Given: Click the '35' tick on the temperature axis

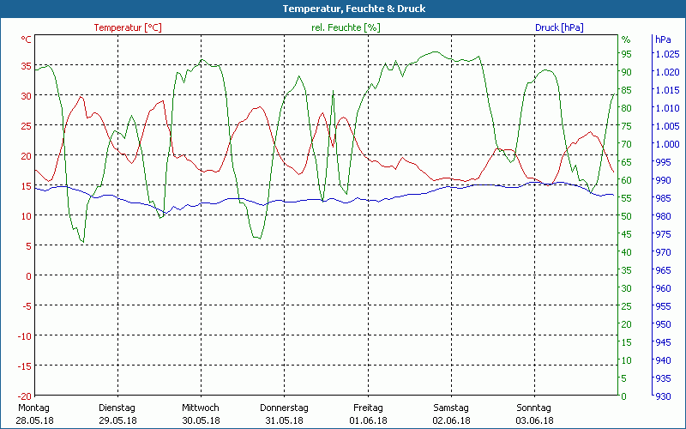Looking at the screenshot, I should click(27, 66).
